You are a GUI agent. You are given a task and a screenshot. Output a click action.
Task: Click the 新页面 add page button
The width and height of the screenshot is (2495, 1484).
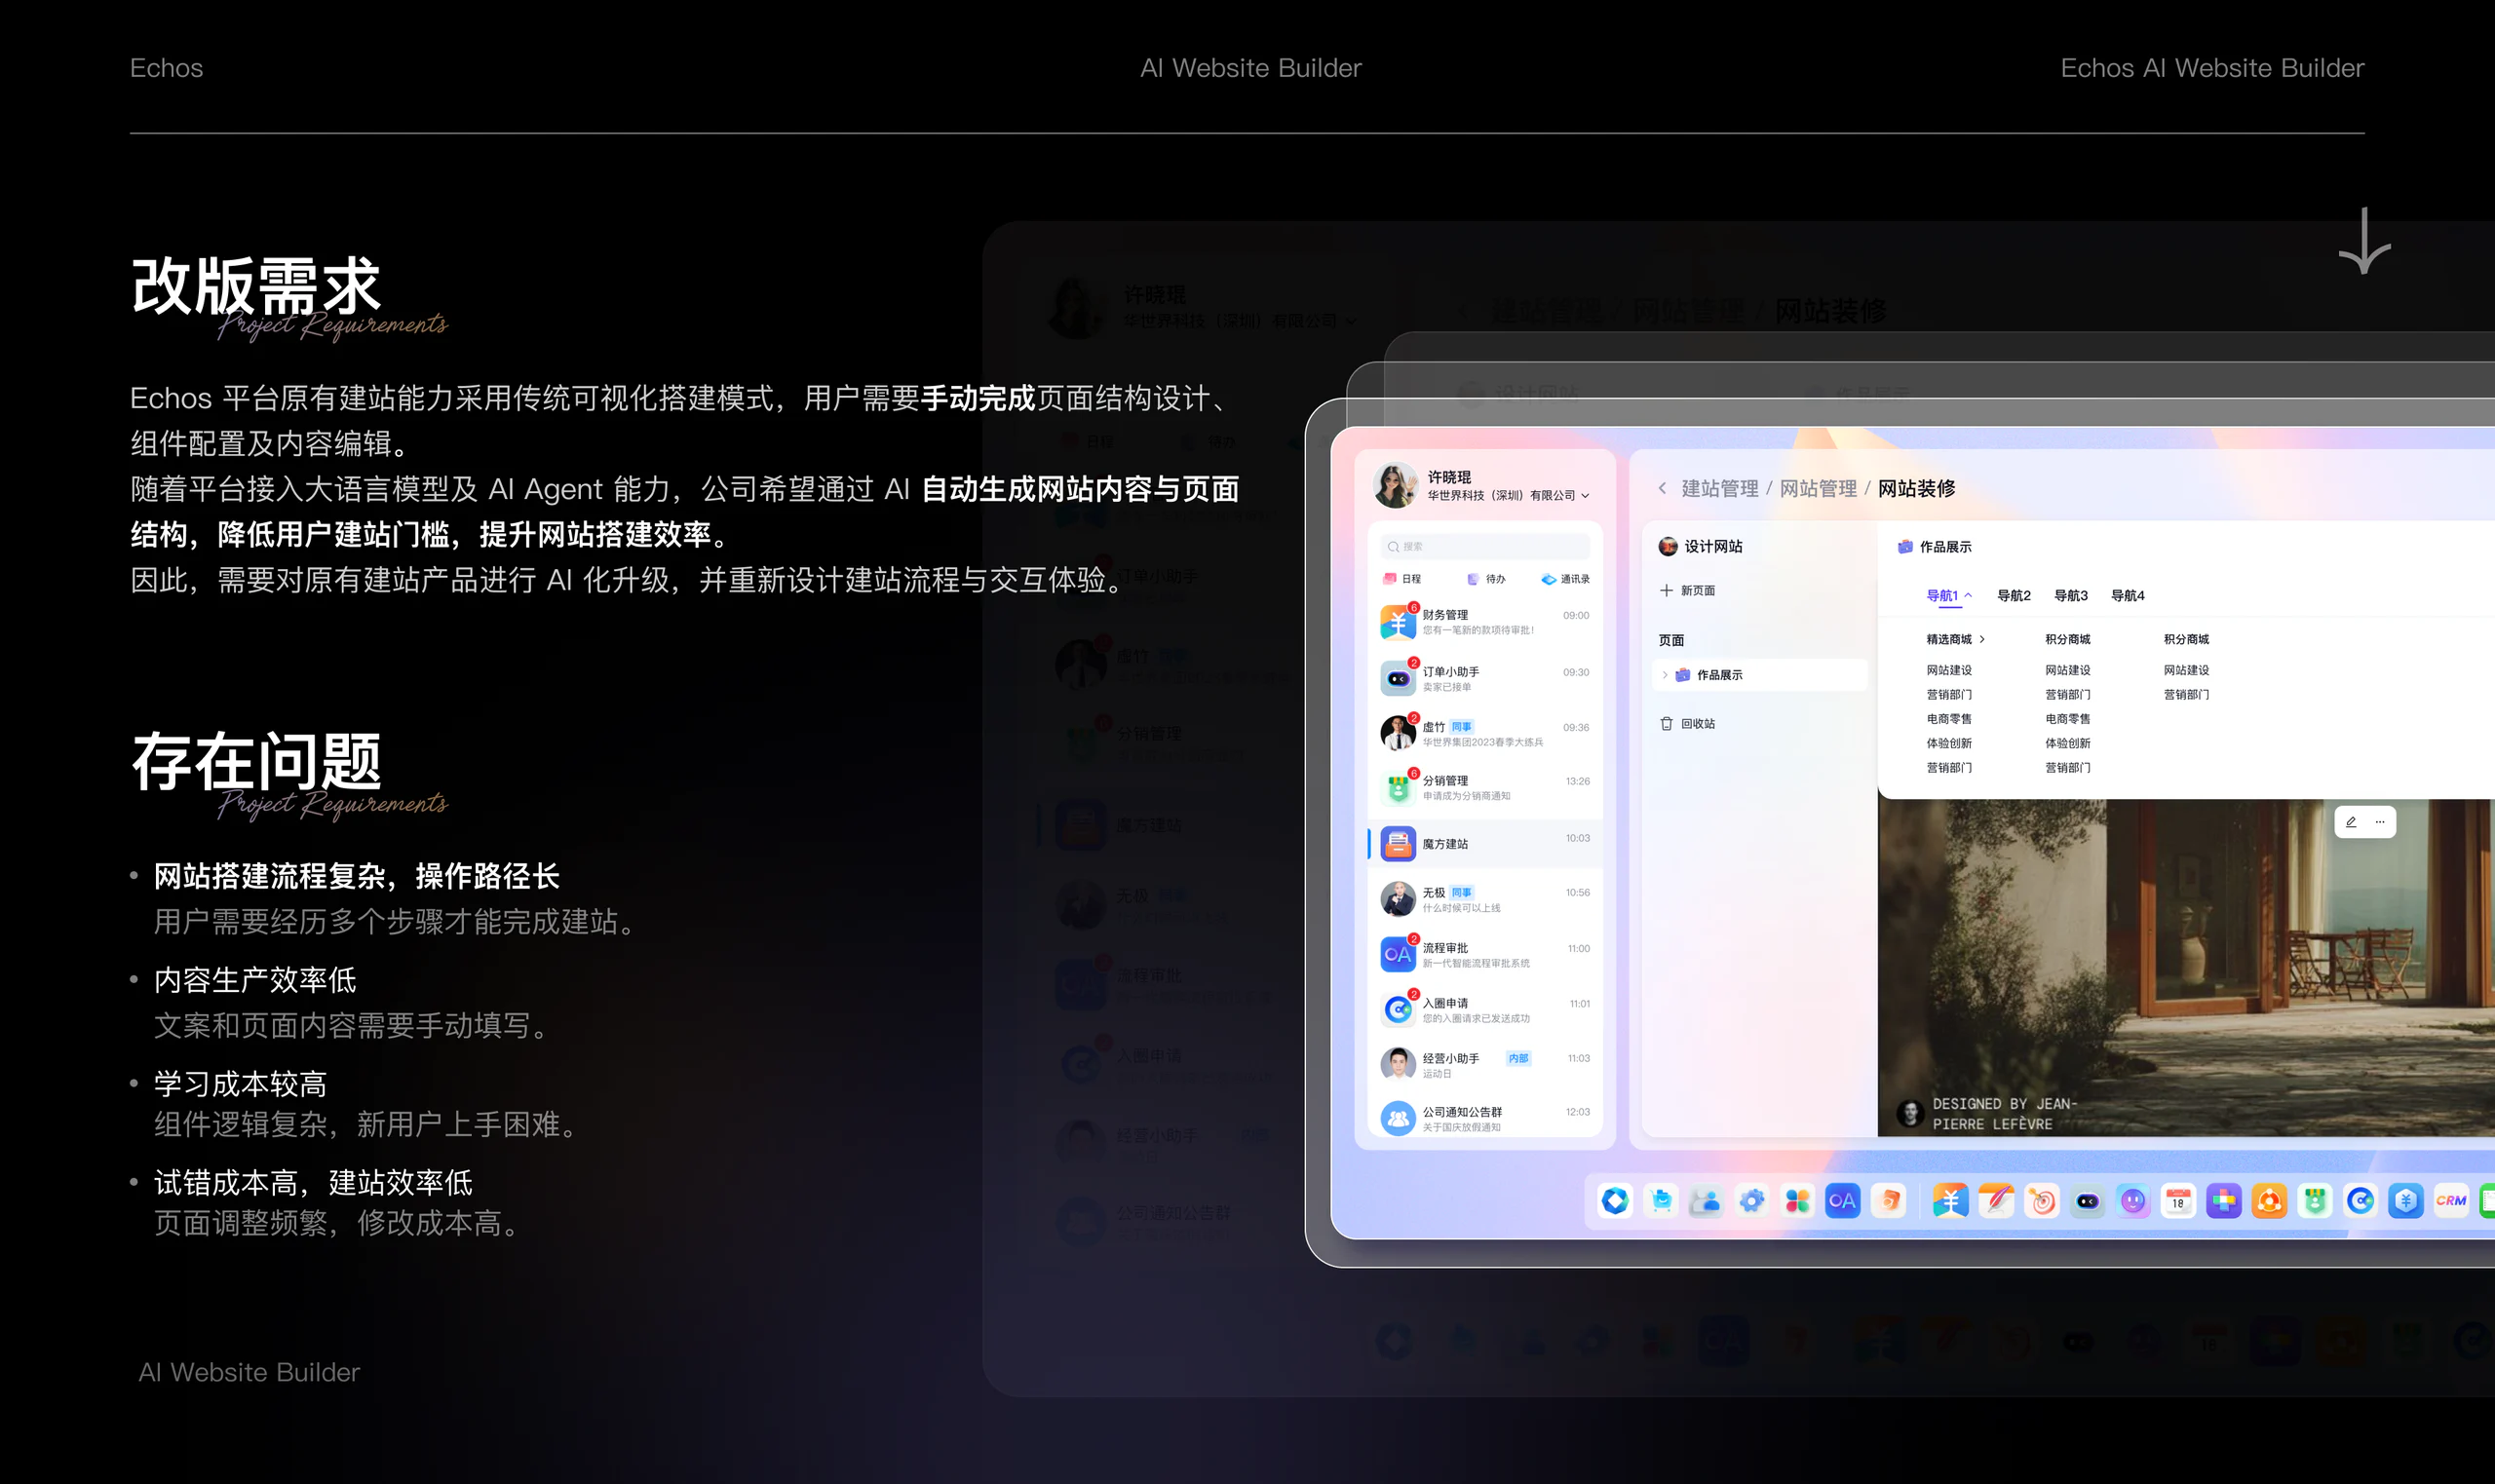coord(1688,591)
